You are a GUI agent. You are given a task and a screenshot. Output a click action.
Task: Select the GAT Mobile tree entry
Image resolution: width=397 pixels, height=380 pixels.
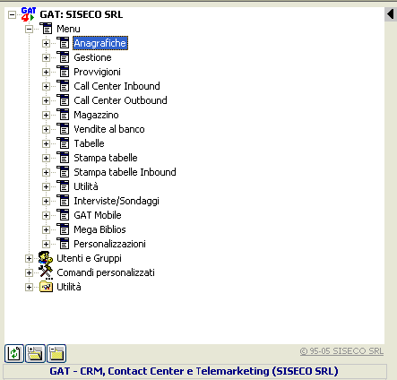click(x=98, y=215)
